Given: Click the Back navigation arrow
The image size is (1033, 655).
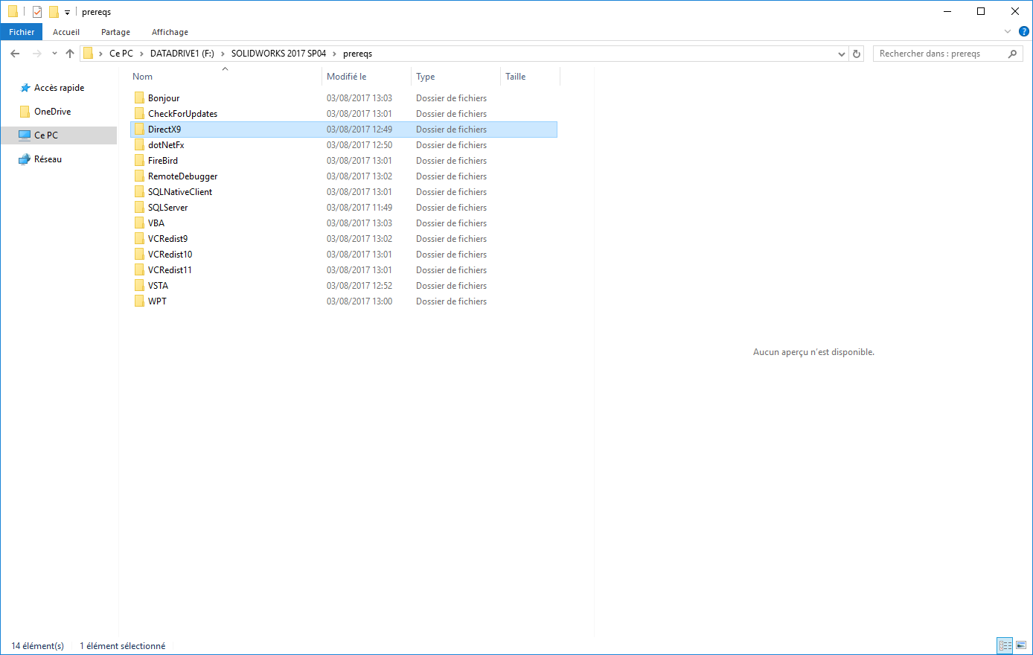Looking at the screenshot, I should [15, 54].
